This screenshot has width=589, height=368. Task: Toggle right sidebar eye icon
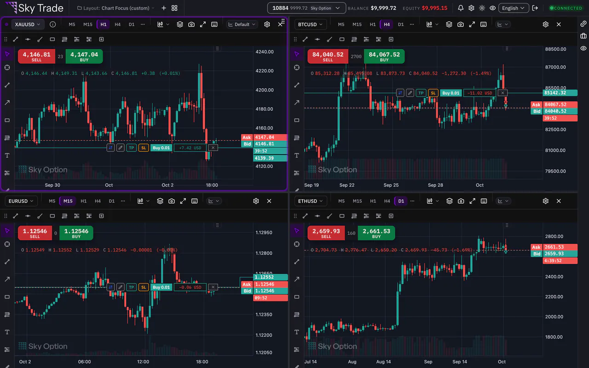tap(583, 48)
